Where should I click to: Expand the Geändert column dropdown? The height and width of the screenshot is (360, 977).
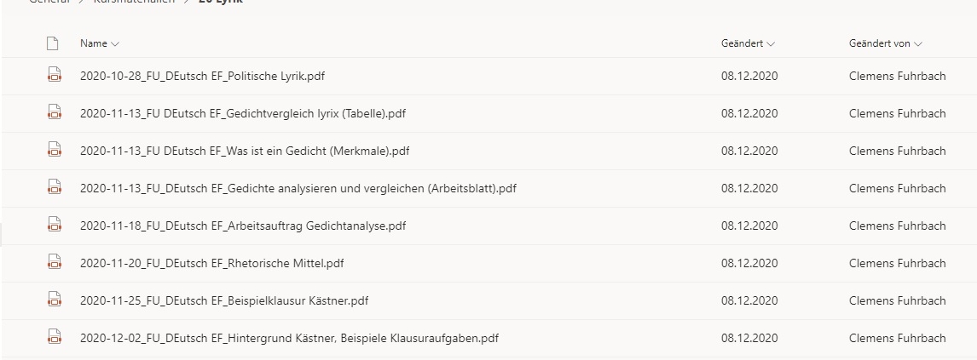(x=748, y=43)
